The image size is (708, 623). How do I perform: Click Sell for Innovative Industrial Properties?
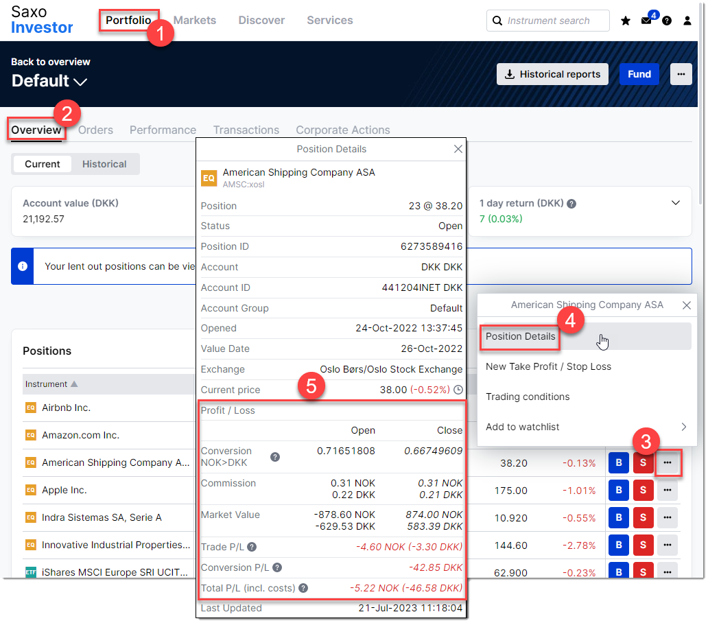coord(643,545)
